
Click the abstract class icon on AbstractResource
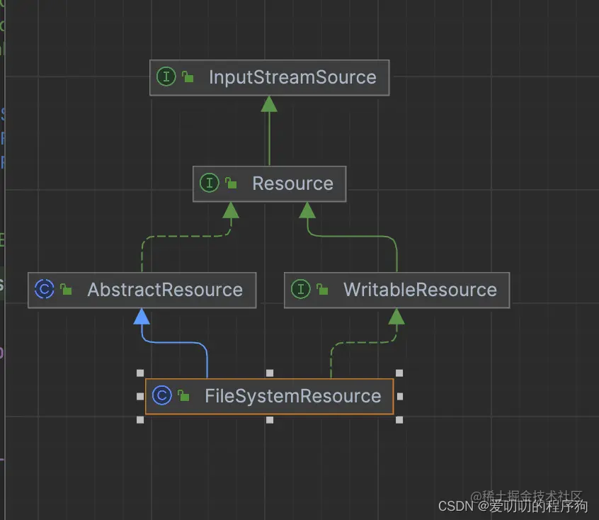(45, 289)
